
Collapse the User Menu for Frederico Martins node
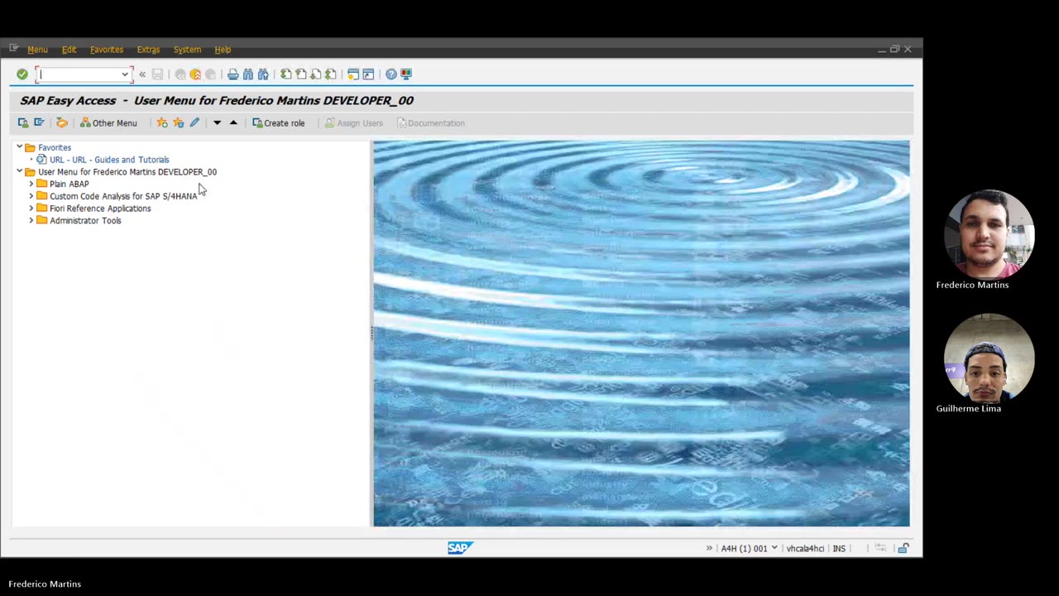tap(19, 171)
